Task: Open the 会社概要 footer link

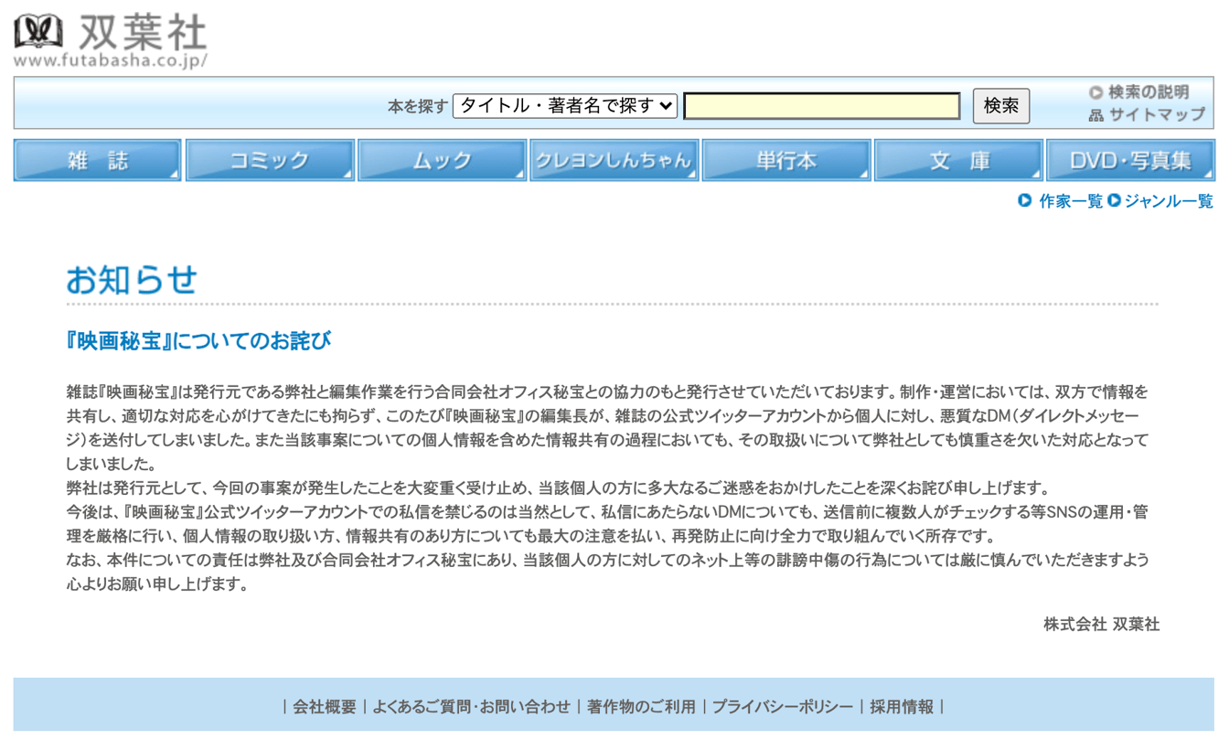Action: (325, 707)
